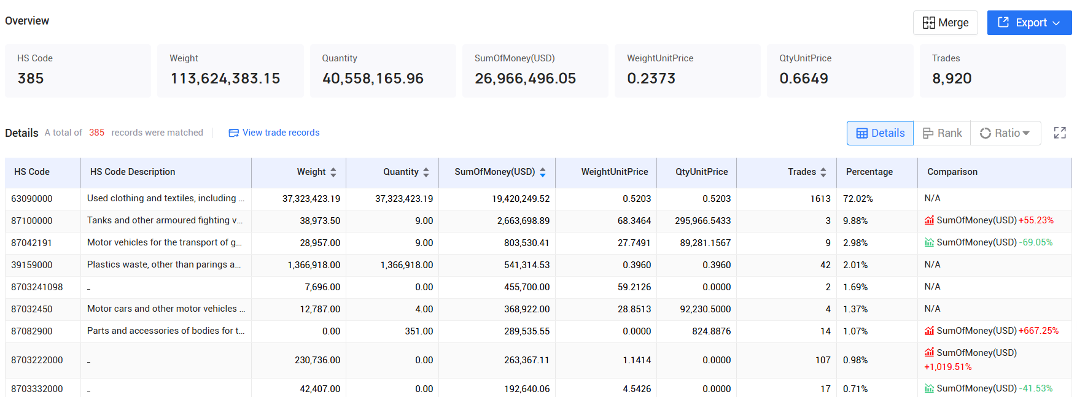Screen dimensions: 1077x397
Task: Click QtyUnitPrice 0.6649 summary card
Action: point(840,71)
